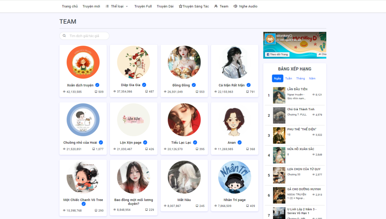Open Diệp Gia Gia team avatar

click(x=133, y=62)
